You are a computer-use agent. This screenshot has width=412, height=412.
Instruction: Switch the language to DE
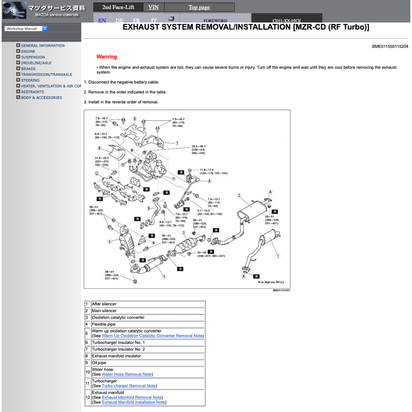119,20
